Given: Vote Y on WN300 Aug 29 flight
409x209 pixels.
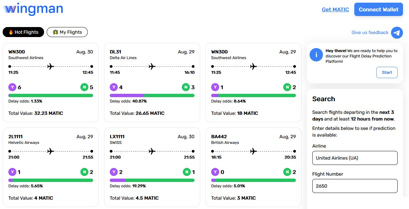Looking at the screenshot, I should (x=215, y=87).
